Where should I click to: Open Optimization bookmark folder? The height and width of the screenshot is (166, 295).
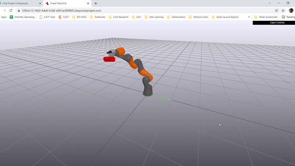(x=176, y=17)
